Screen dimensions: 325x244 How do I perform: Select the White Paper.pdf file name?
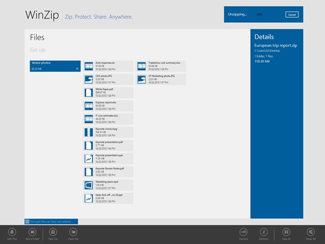tap(105, 89)
